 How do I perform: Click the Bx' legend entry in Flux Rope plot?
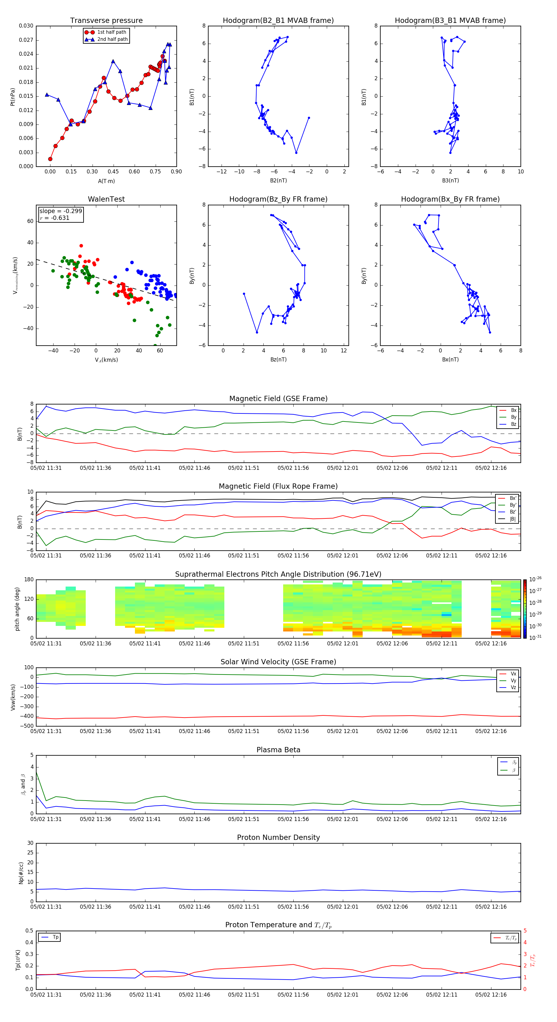pos(508,498)
